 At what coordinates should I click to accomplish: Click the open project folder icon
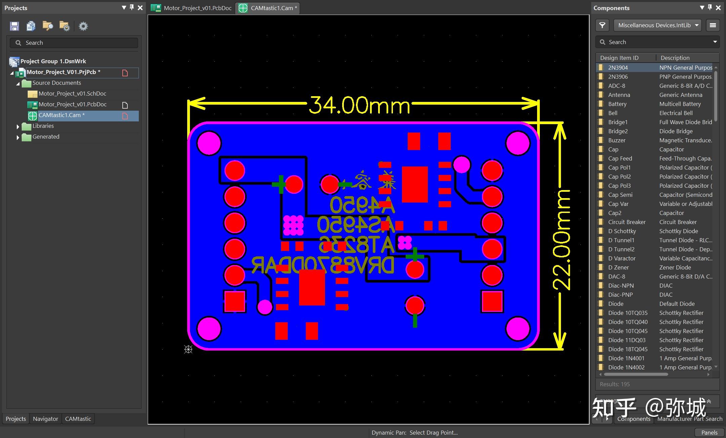click(48, 26)
